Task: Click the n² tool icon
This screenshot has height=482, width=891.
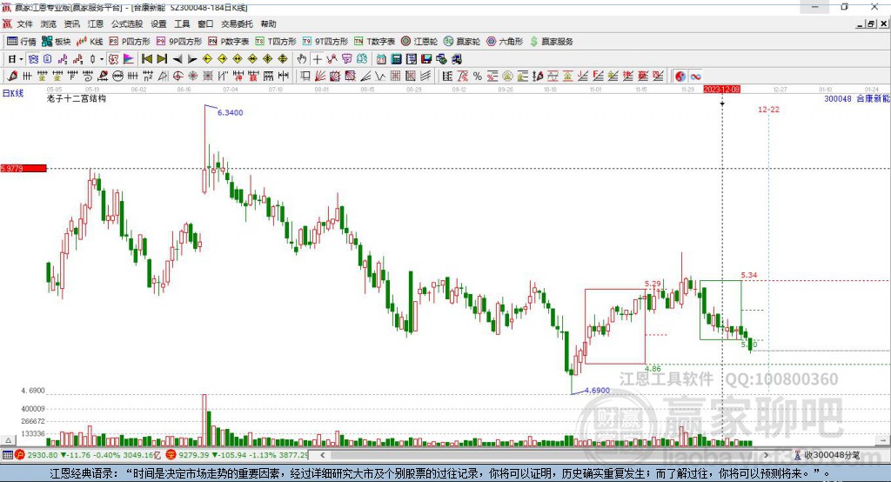Action: click(148, 77)
